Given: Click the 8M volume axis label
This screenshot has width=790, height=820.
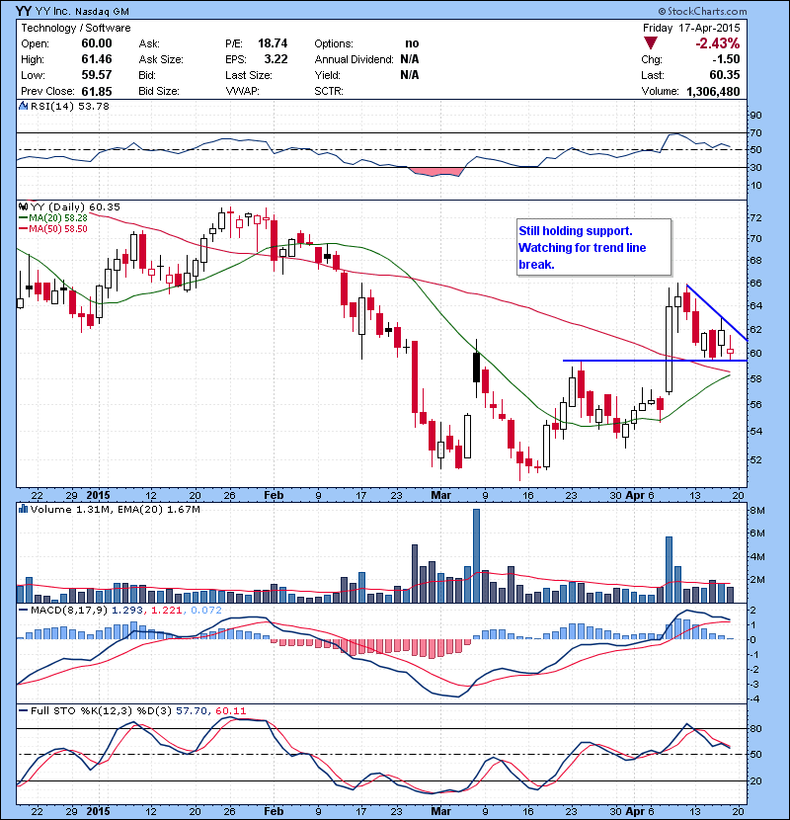Looking at the screenshot, I should point(757,511).
